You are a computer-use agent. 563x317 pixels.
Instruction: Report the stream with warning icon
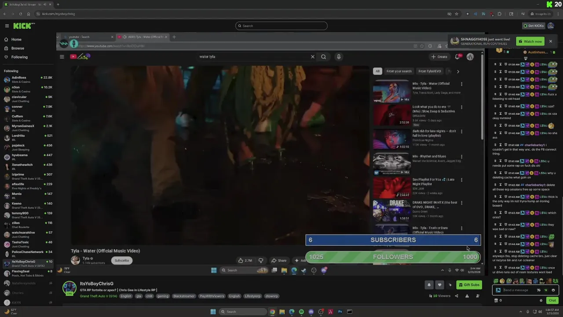point(467,296)
